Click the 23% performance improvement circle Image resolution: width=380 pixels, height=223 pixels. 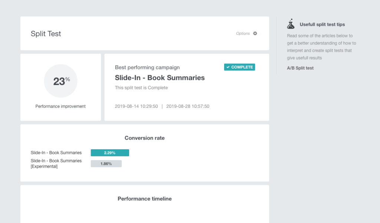tap(60, 81)
